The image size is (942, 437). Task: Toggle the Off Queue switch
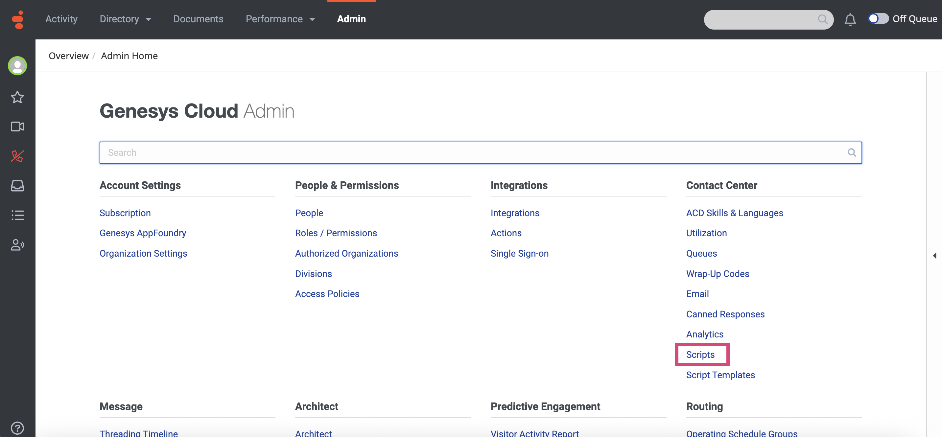tap(878, 19)
